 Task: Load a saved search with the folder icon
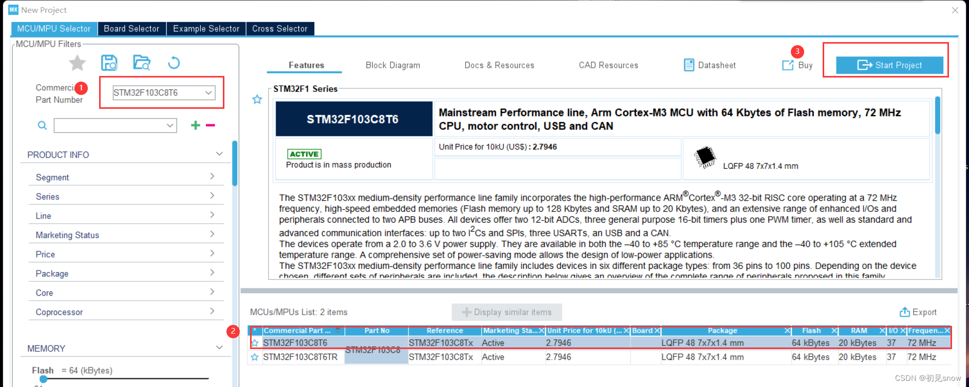[142, 63]
